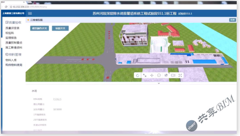Viewport: 240px width, 136px height.
Task: Click the 三维模型图 panel title
Action: click(x=37, y=20)
